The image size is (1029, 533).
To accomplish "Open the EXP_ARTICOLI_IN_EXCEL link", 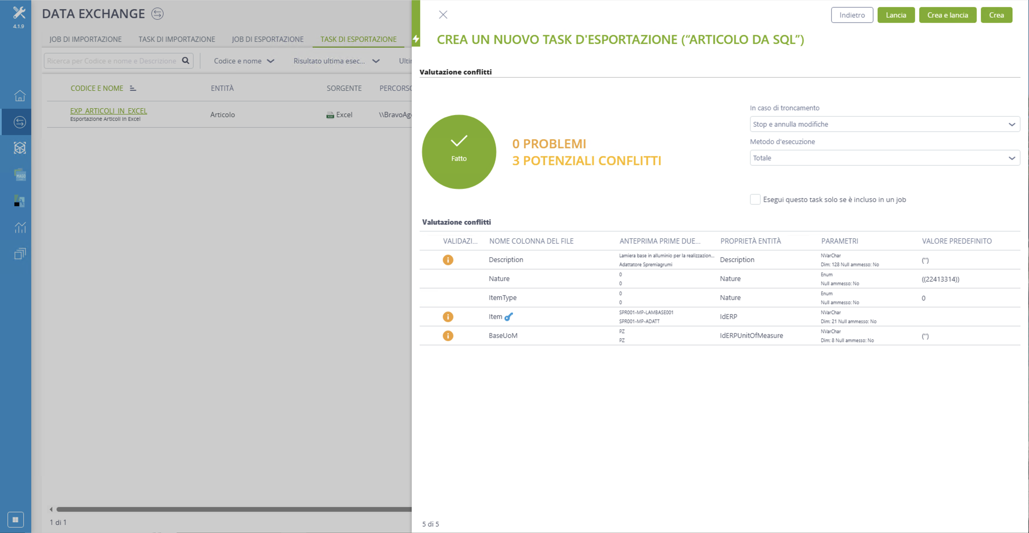I will pyautogui.click(x=108, y=110).
